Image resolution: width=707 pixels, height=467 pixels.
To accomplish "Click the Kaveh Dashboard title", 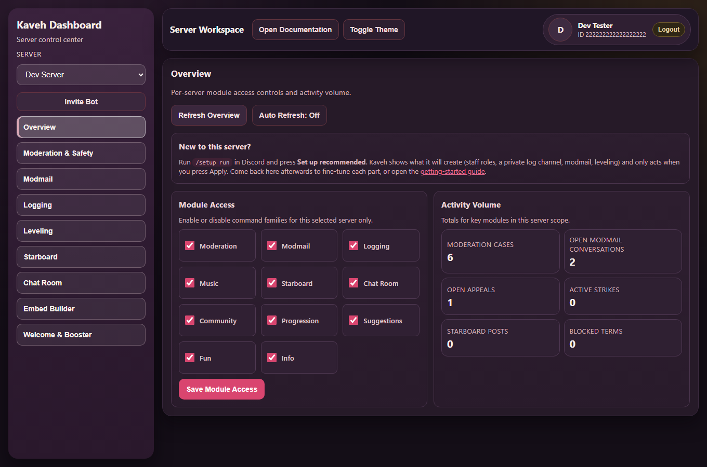I will pos(59,25).
